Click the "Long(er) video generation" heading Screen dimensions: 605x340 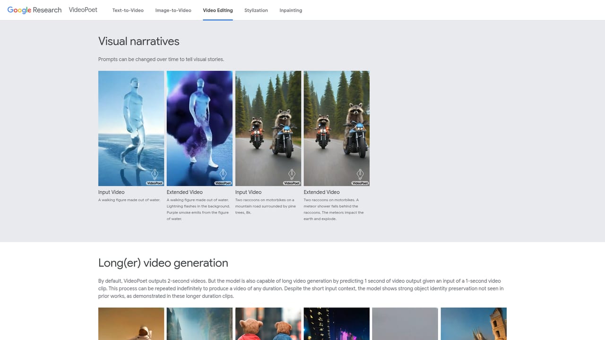click(163, 263)
